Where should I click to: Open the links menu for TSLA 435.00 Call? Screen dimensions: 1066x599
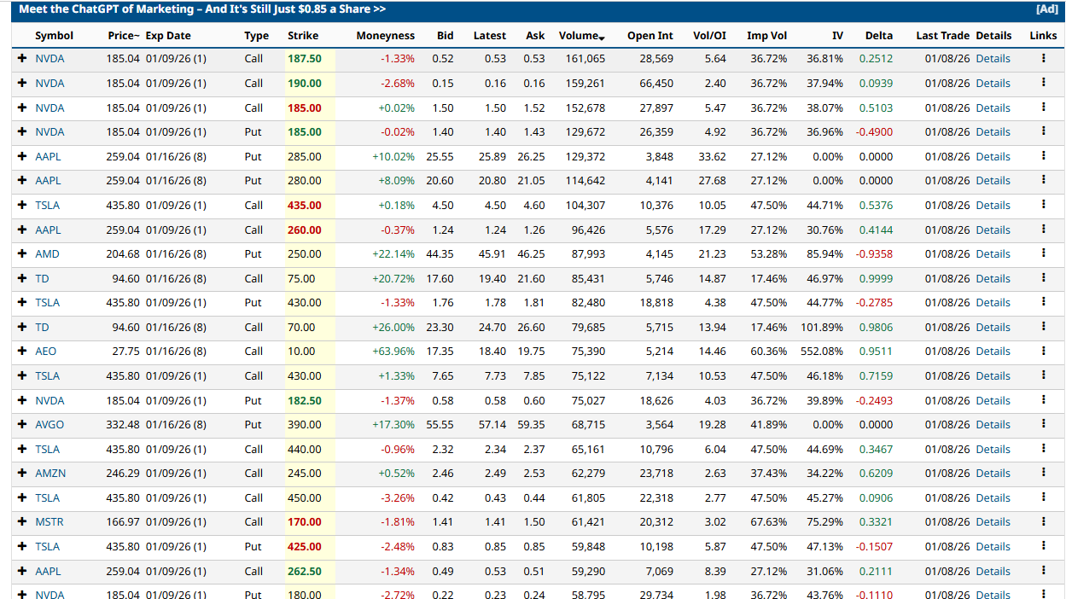coord(1043,206)
